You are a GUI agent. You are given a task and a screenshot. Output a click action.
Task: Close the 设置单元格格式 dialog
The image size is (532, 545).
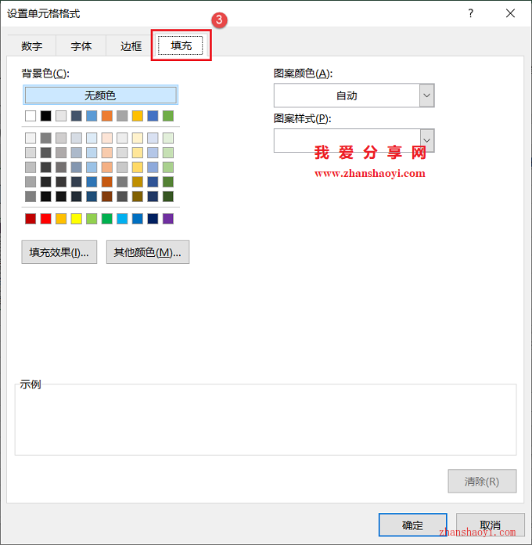tap(510, 13)
